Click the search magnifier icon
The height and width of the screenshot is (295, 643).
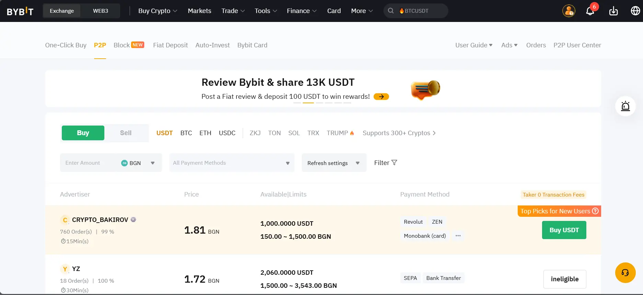(391, 11)
